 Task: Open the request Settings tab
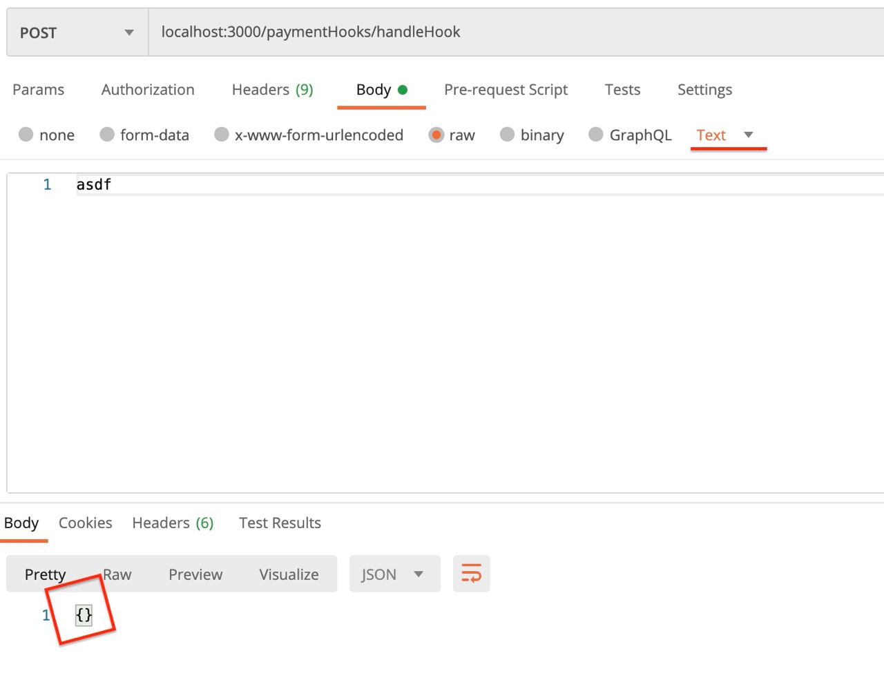[x=704, y=90]
